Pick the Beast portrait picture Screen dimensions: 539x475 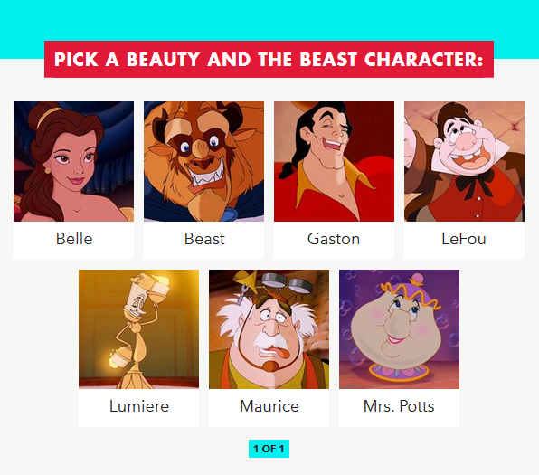coord(203,161)
